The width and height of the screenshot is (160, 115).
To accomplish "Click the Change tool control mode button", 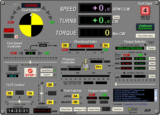I will (151, 48).
